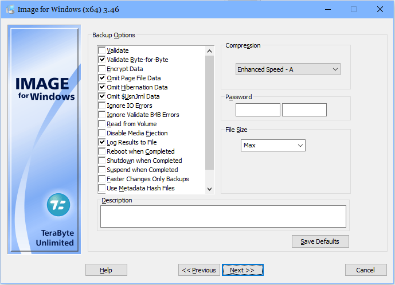Go to the Next step

[242, 270]
